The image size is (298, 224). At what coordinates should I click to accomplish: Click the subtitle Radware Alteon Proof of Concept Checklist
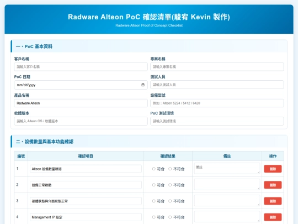(x=149, y=25)
